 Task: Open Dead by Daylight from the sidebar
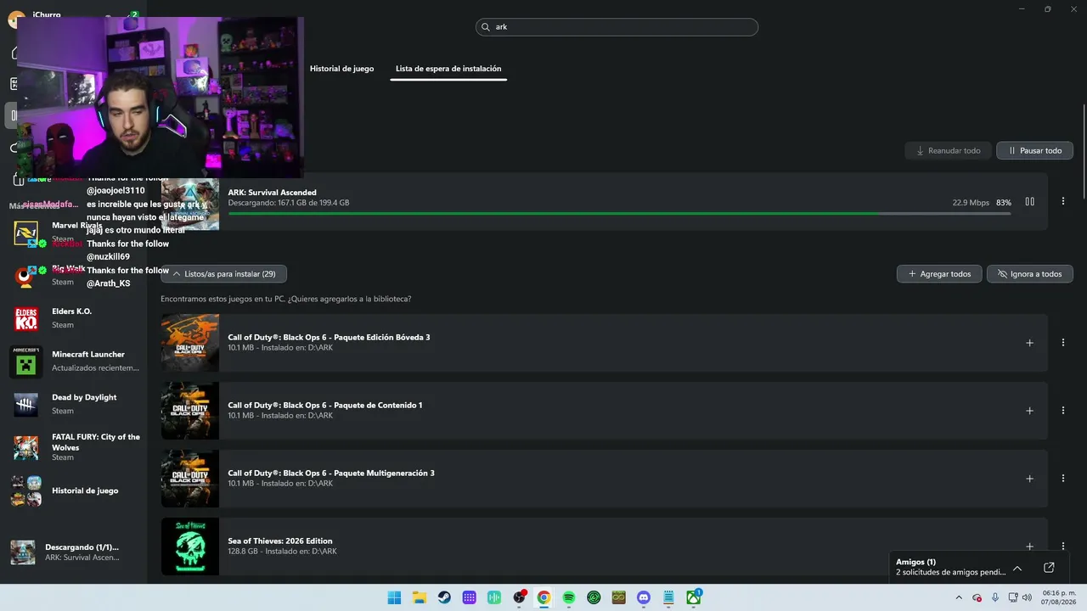(75, 404)
